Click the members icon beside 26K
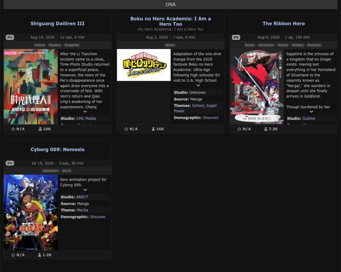341x272 pixels. click(x=40, y=129)
